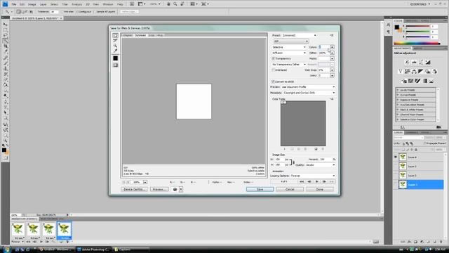
Task: Add an Exposure adjustment icon
Action: [x=428, y=62]
